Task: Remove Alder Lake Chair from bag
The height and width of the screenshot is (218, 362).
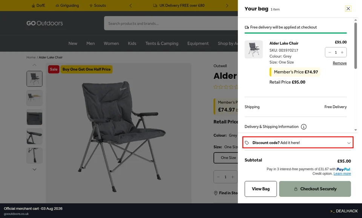Action: [340, 63]
